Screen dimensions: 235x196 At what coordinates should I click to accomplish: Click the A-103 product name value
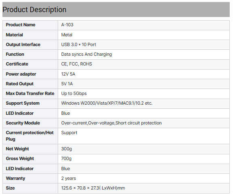[x=67, y=25]
